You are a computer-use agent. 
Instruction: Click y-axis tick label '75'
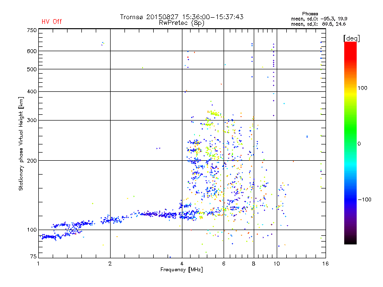[34, 256]
